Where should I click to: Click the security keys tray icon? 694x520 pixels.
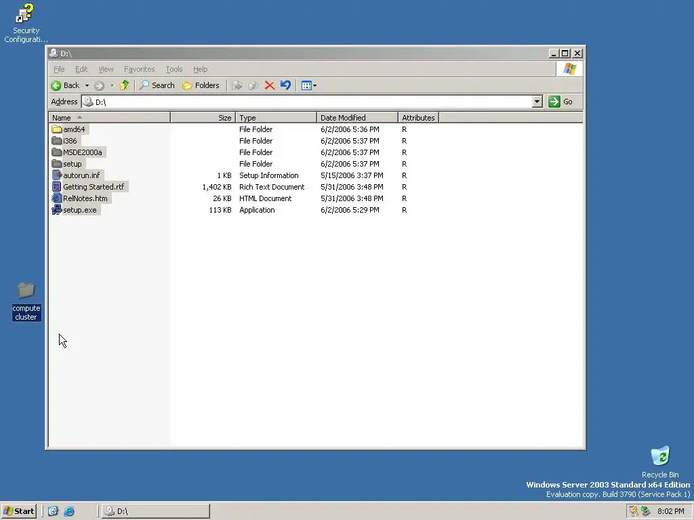click(634, 511)
